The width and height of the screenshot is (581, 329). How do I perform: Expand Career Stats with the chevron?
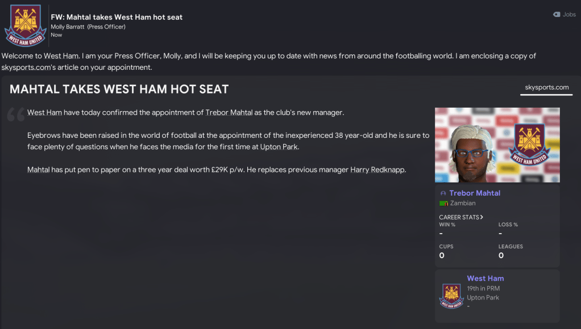pyautogui.click(x=482, y=217)
